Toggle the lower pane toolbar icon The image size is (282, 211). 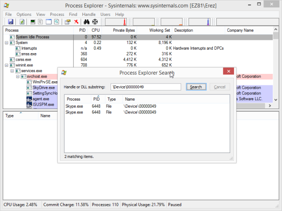pyautogui.click(x=48, y=22)
